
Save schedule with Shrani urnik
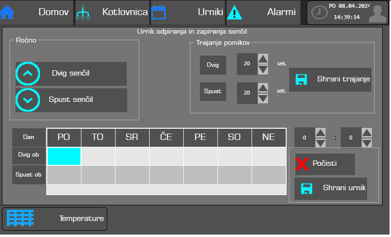(331, 188)
